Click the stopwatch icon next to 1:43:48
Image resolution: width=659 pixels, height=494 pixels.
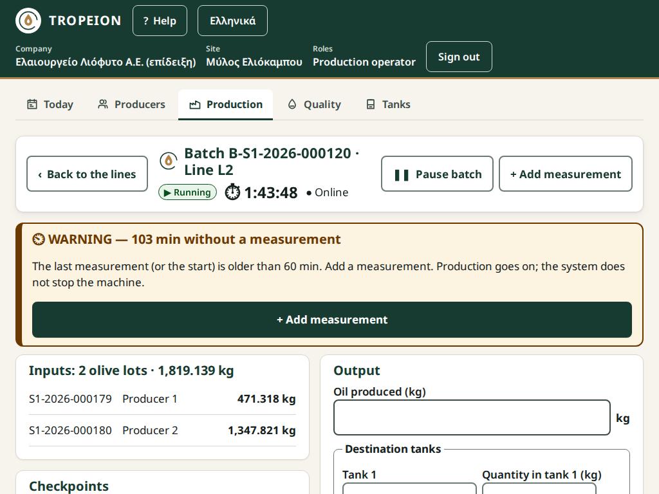point(232,192)
